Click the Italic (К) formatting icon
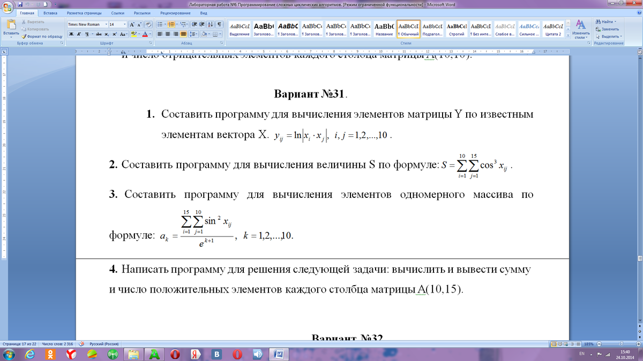The width and height of the screenshot is (643, 361). click(78, 34)
